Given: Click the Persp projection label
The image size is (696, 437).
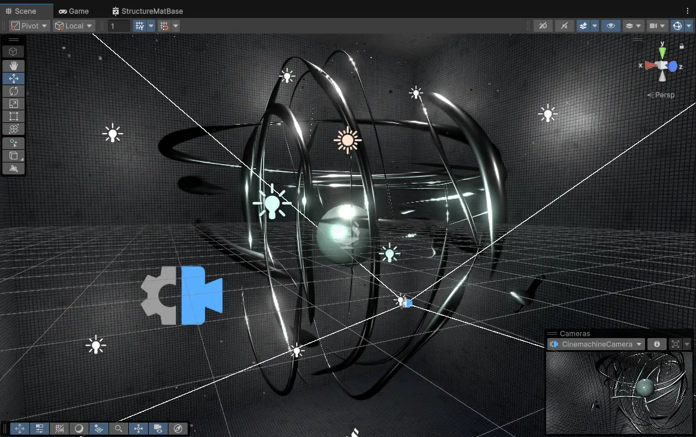Looking at the screenshot, I should (661, 95).
